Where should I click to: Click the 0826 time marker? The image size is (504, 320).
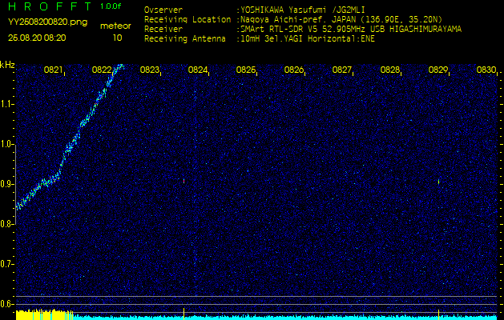click(x=294, y=70)
